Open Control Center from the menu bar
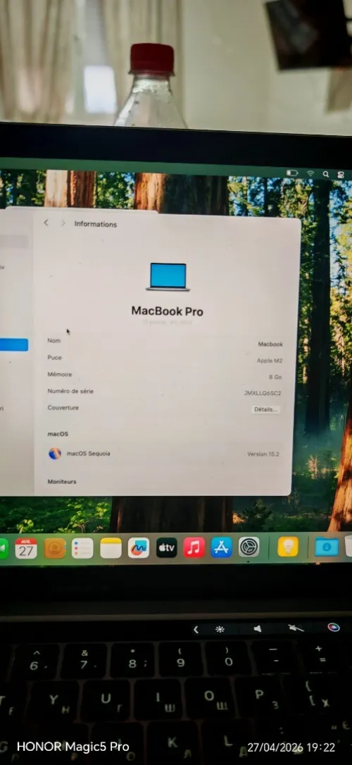Viewport: 352px width, 765px height. [x=341, y=174]
